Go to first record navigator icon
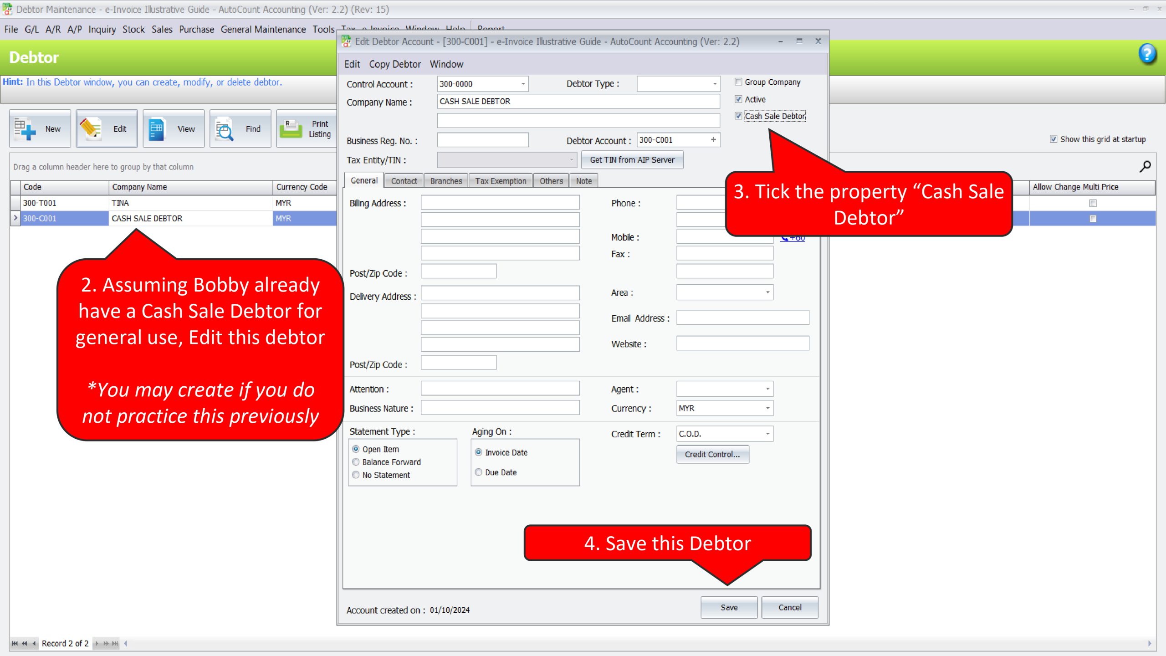The image size is (1166, 656). tap(15, 643)
